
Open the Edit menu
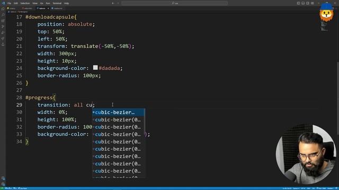(x=15, y=3)
